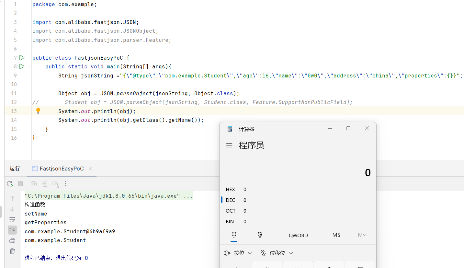Open the profiler gauge icon in run toolbar
The image size is (464, 268).
click(55, 184)
